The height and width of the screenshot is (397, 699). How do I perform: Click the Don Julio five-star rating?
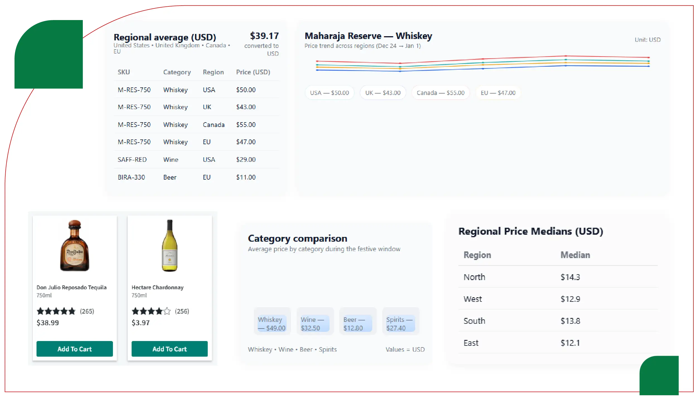[x=56, y=311]
